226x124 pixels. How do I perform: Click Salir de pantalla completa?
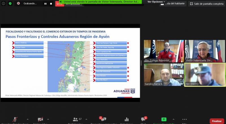point(207,4)
